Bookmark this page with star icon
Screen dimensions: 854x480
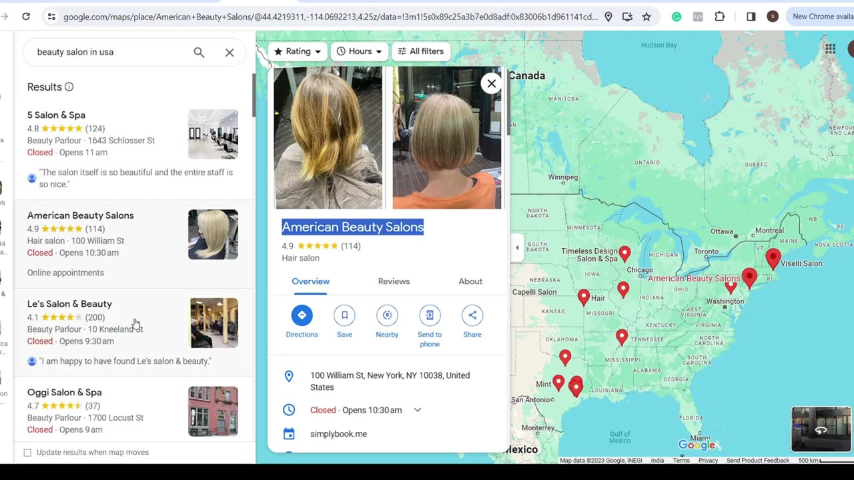point(647,17)
